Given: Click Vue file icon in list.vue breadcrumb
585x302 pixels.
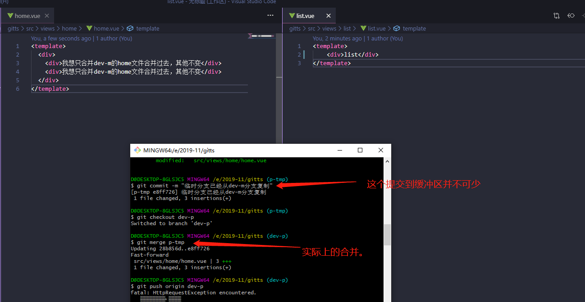Looking at the screenshot, I should [363, 28].
